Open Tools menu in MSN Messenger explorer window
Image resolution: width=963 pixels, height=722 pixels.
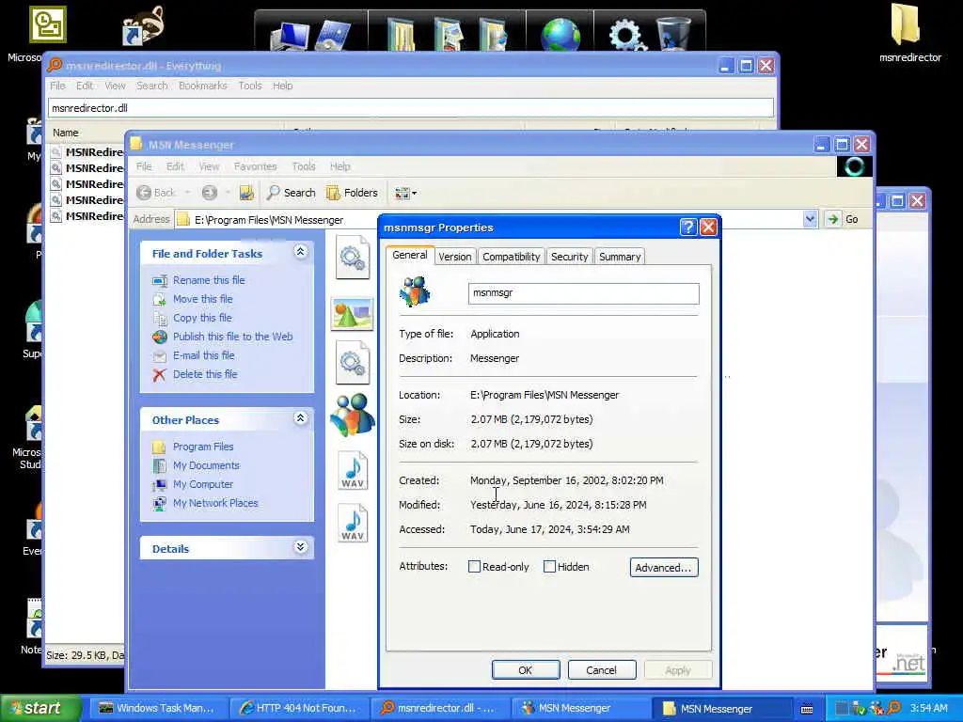[x=304, y=166]
